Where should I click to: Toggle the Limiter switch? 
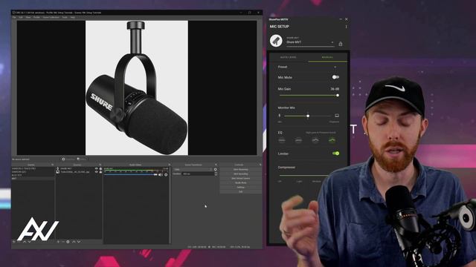[x=335, y=154]
